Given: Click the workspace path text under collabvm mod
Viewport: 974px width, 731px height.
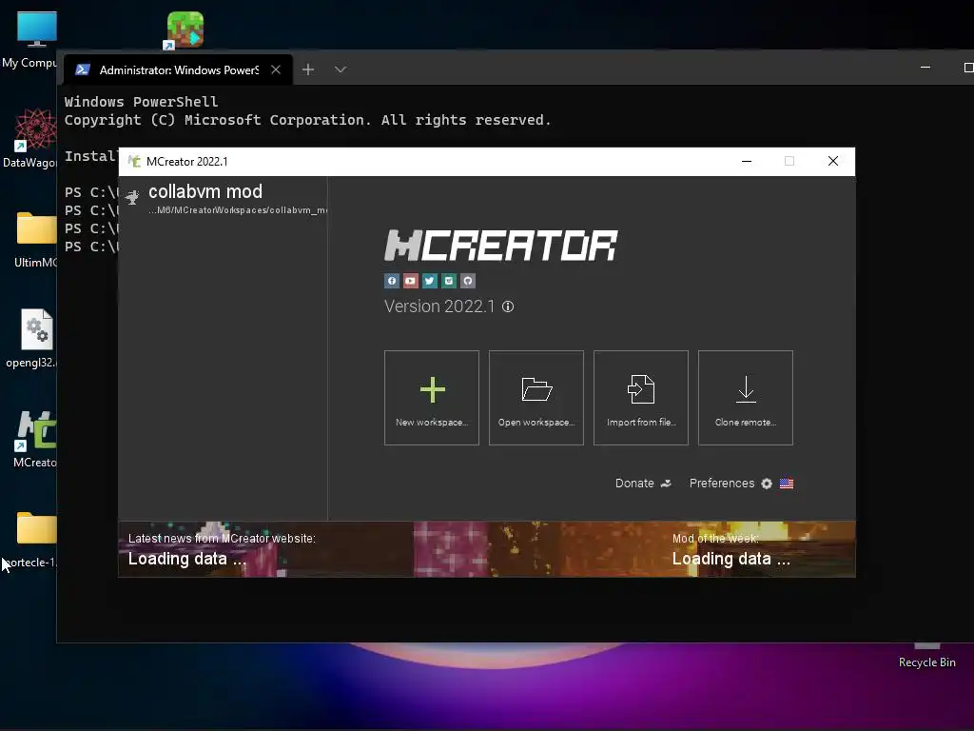Looking at the screenshot, I should click(x=238, y=210).
